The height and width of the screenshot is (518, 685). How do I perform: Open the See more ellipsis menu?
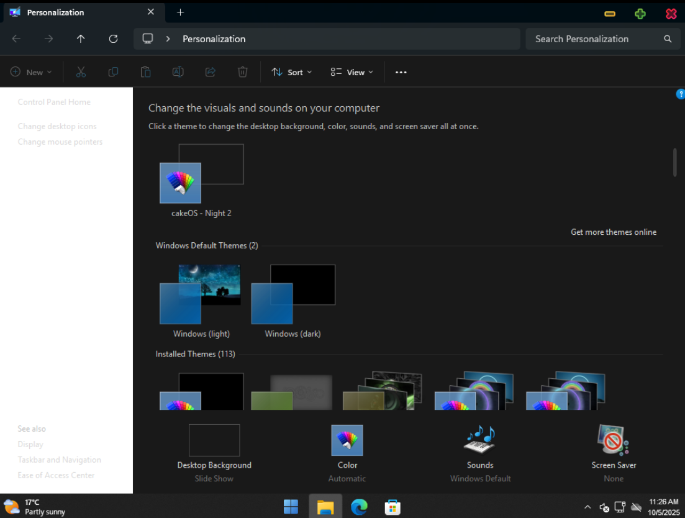click(x=401, y=72)
